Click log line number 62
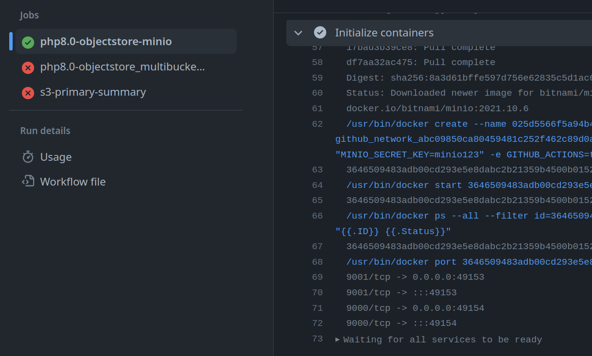The width and height of the screenshot is (592, 356). coord(317,124)
